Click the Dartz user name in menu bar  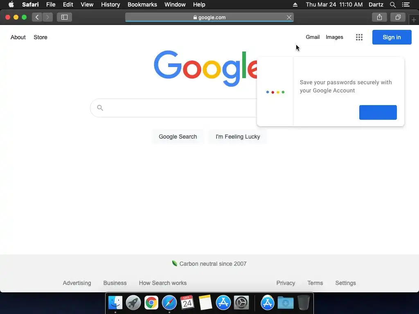(376, 4)
